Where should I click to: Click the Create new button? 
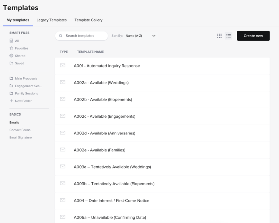253,36
